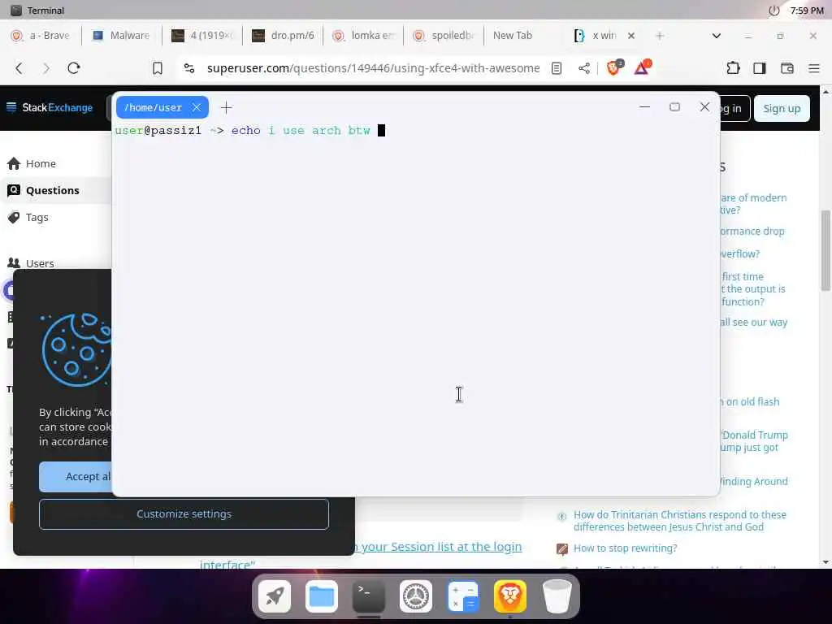Minimize the terminal window
This screenshot has width=832, height=624.
644,106
